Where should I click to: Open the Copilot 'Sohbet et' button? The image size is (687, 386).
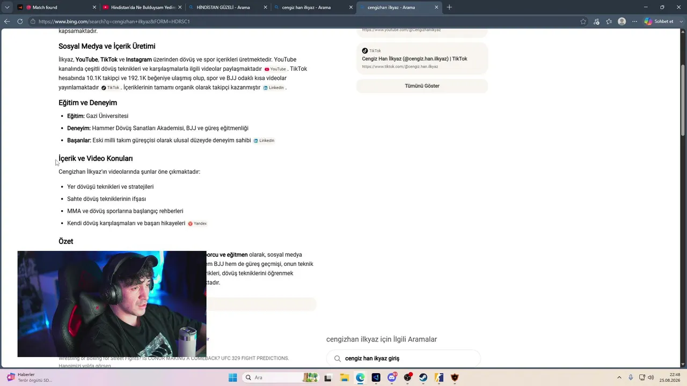pos(659,21)
